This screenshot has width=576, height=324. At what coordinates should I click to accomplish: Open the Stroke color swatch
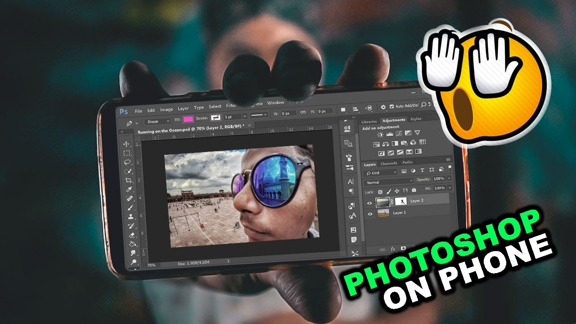216,117
